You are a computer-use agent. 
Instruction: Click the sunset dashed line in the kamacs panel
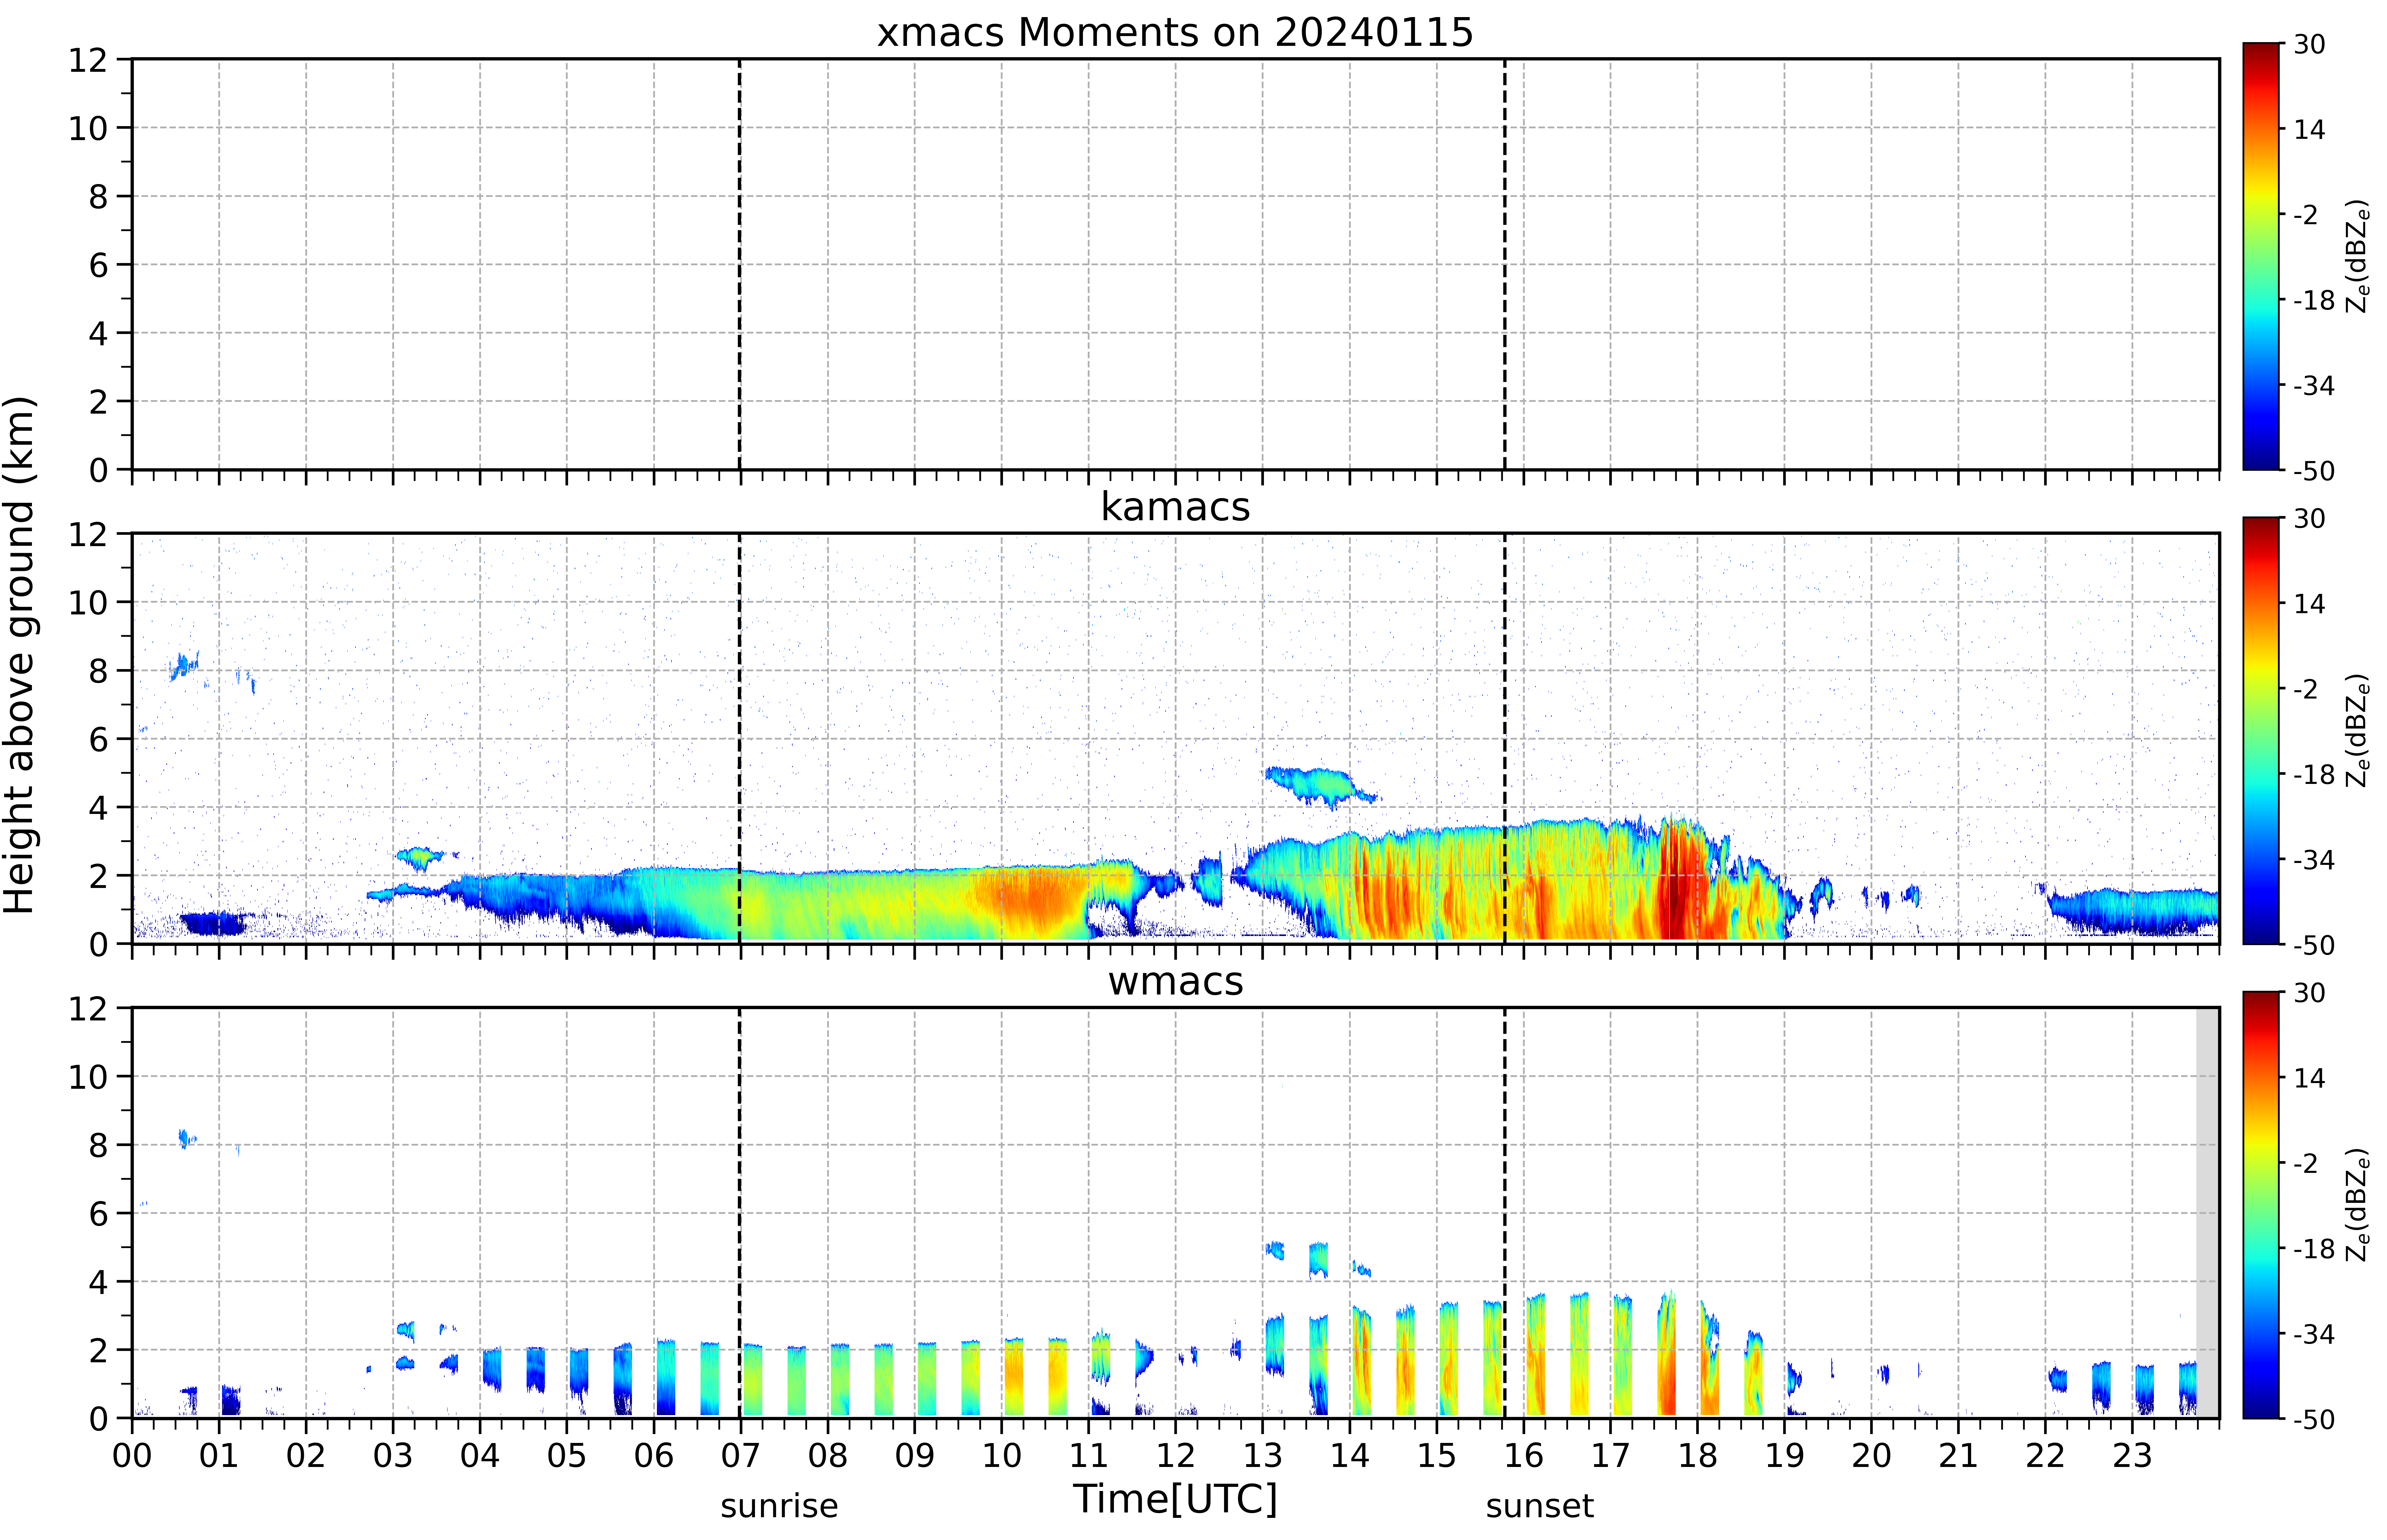(x=1505, y=738)
